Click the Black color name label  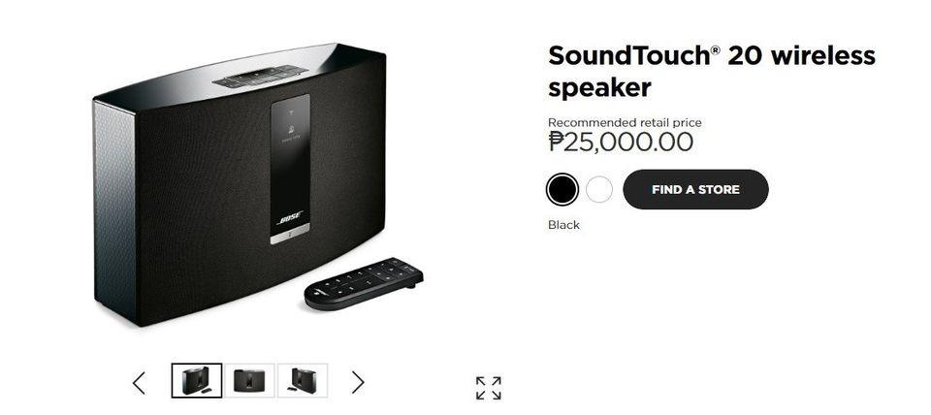pos(563,225)
